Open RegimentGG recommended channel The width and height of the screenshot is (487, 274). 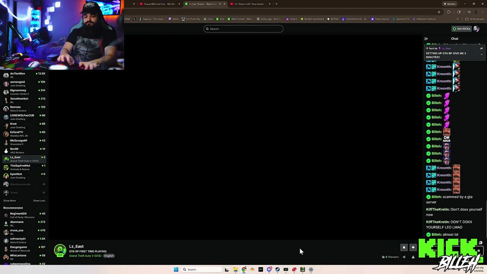click(x=24, y=215)
